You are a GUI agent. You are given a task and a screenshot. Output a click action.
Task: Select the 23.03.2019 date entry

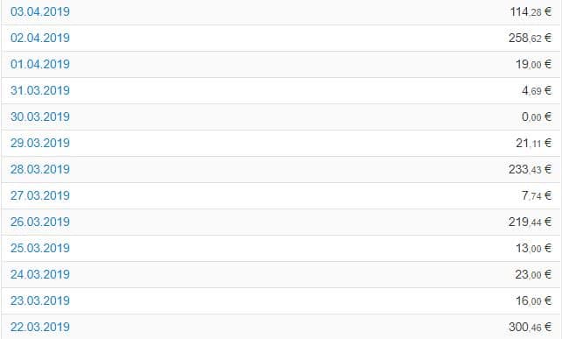[x=40, y=300]
